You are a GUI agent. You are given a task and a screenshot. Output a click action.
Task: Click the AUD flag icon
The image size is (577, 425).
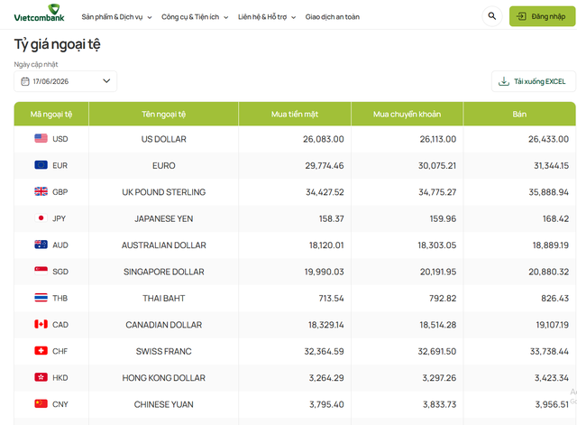tap(41, 245)
